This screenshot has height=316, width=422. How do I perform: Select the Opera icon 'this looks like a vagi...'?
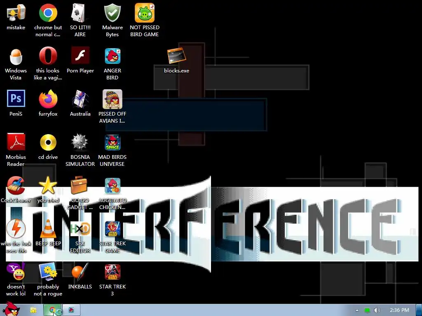click(x=48, y=56)
